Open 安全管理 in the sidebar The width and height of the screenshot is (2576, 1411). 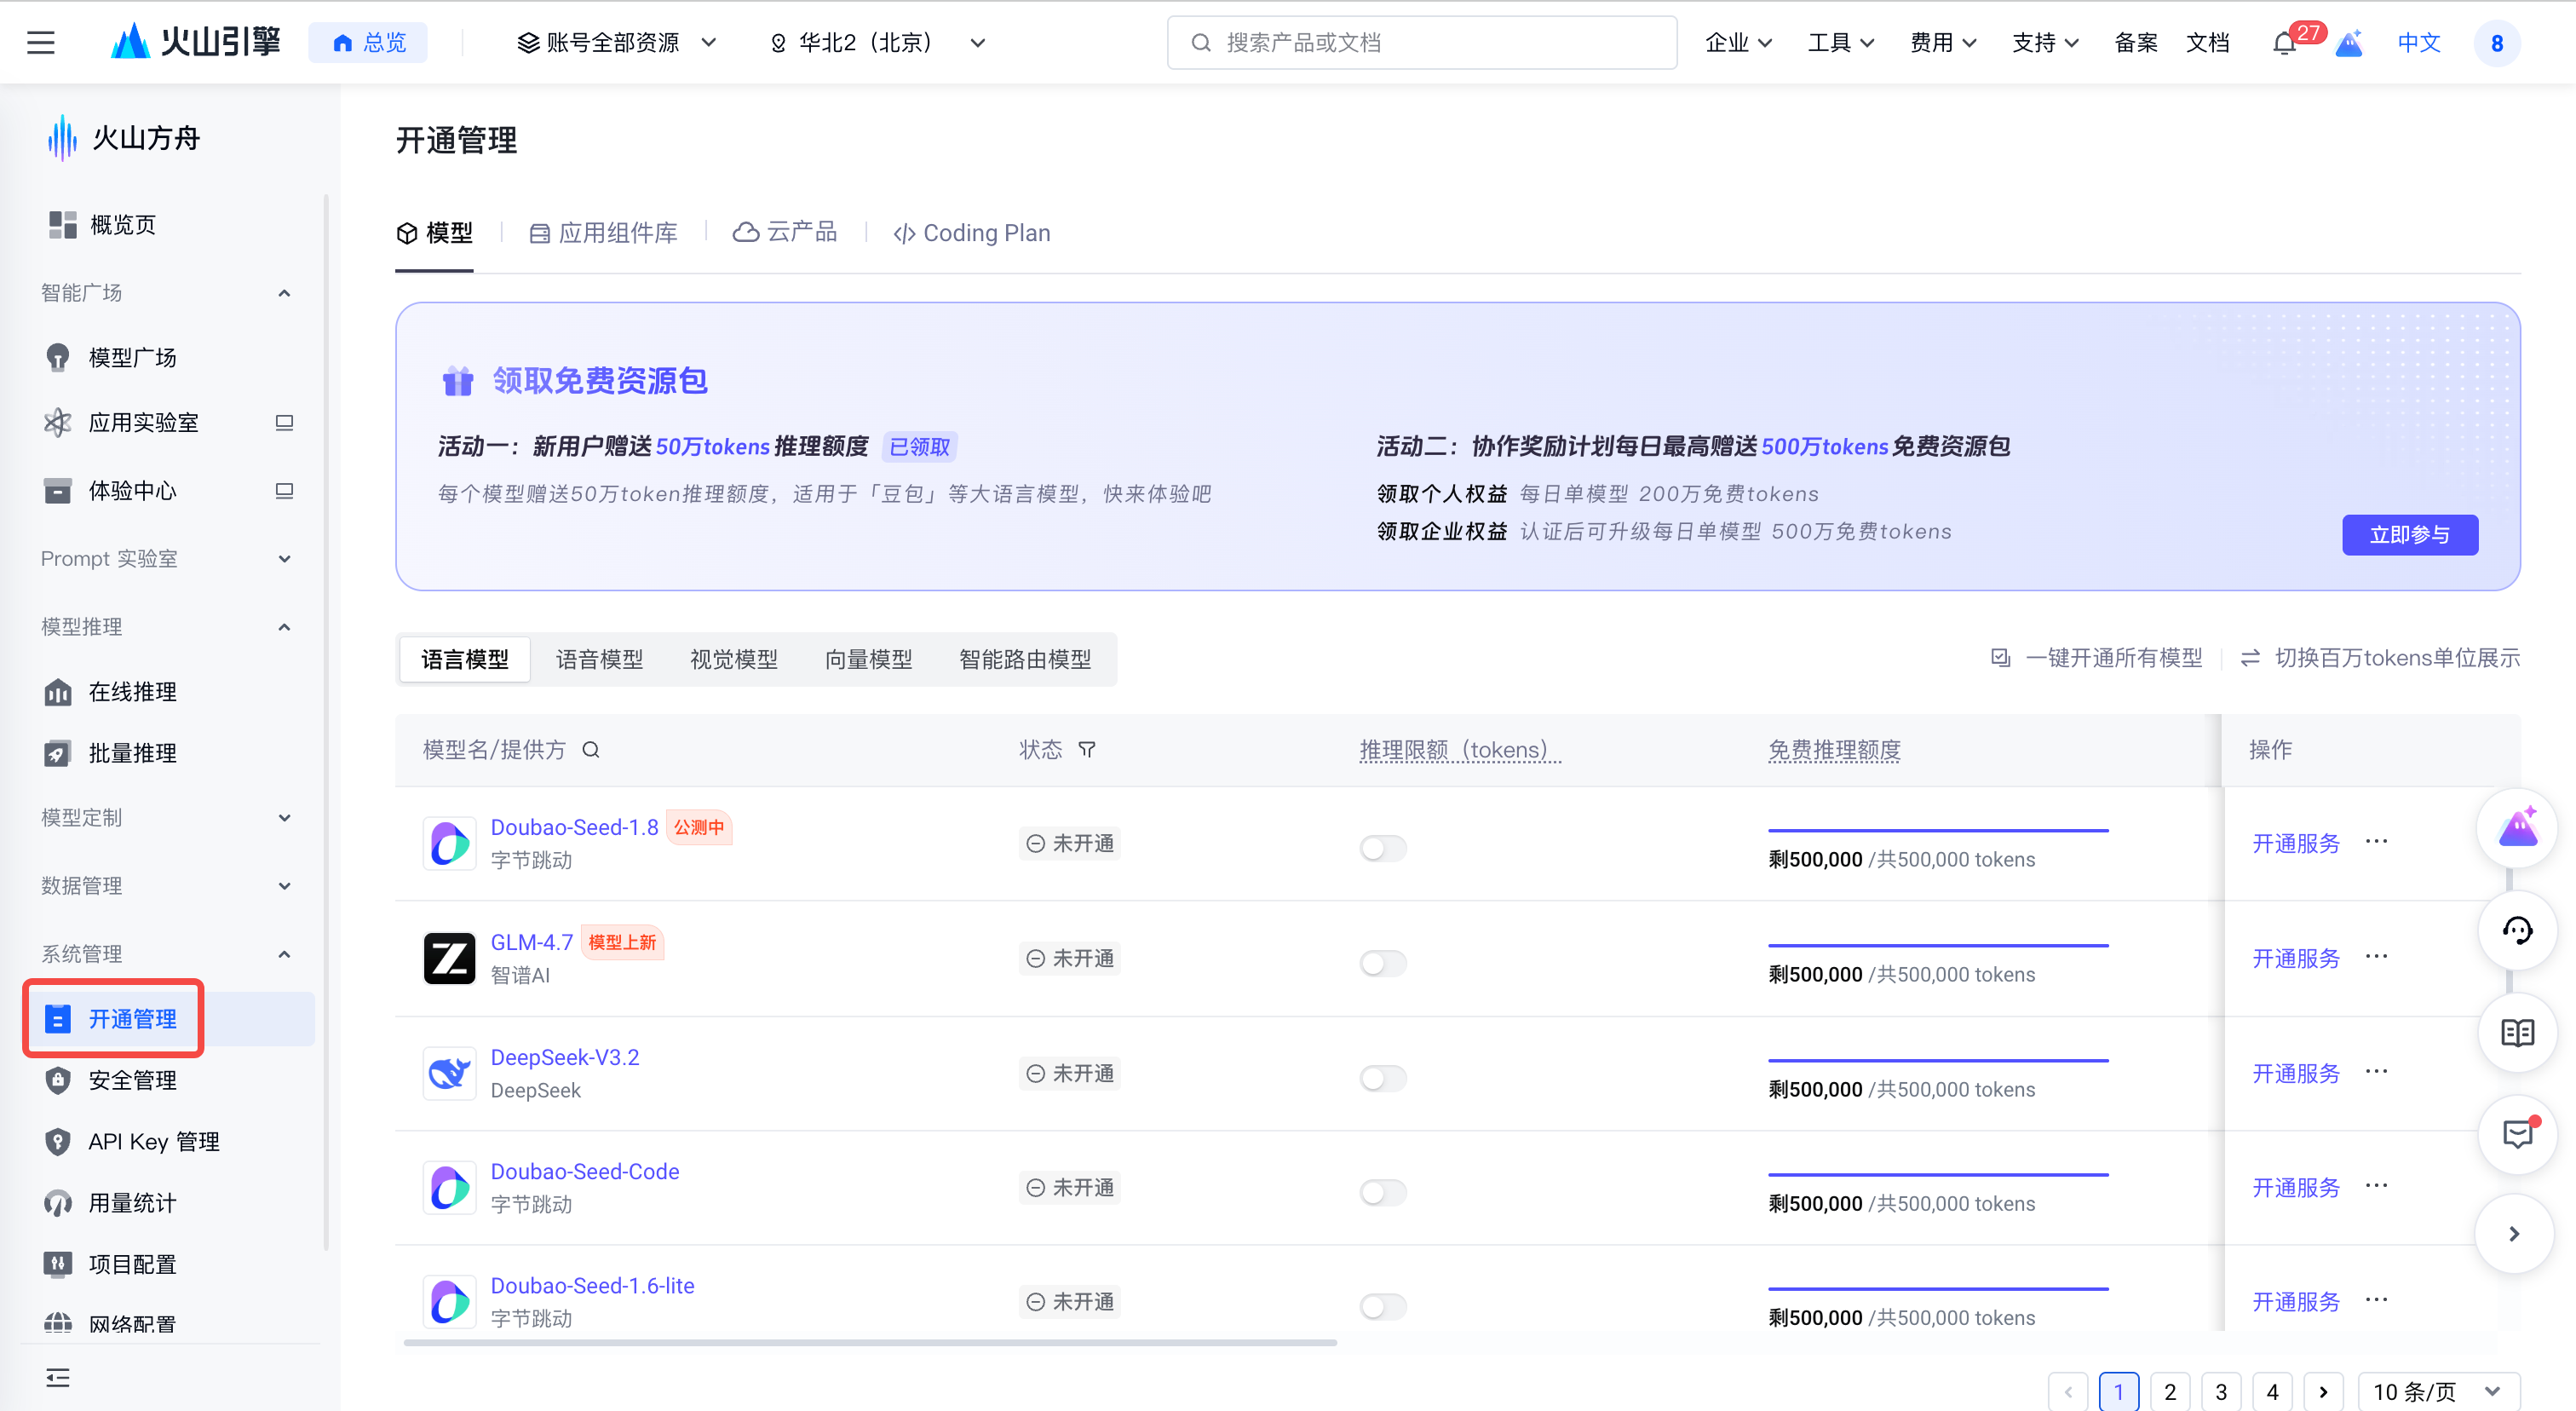tap(132, 1080)
